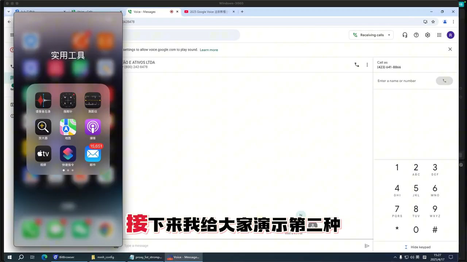Click the headset audio settings icon
The image size is (467, 262).
(405, 35)
